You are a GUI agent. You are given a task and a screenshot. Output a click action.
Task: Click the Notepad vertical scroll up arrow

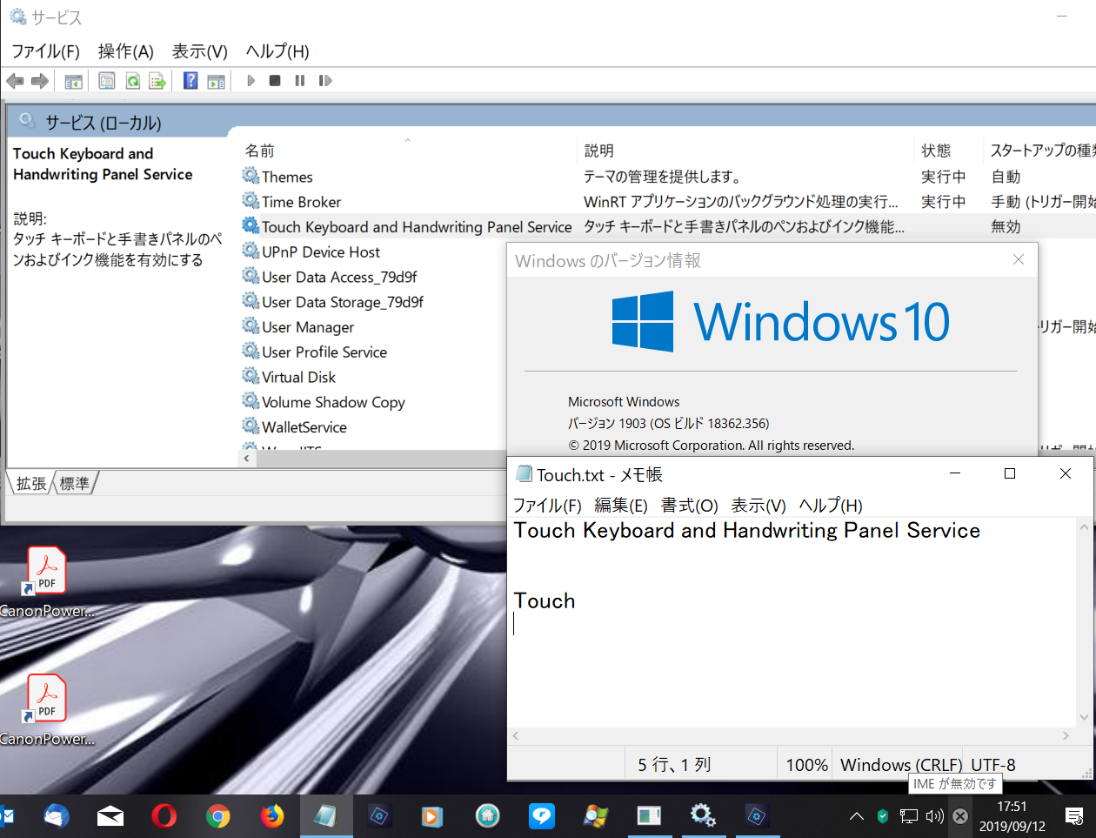point(1084,527)
